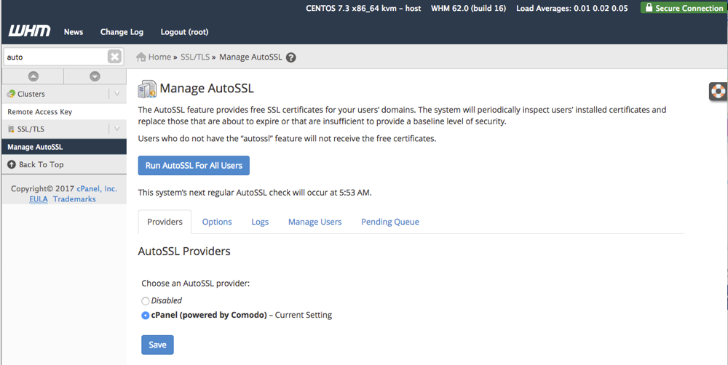The height and width of the screenshot is (365, 728).
Task: Click the Secure Connection lock indicator
Action: (684, 7)
